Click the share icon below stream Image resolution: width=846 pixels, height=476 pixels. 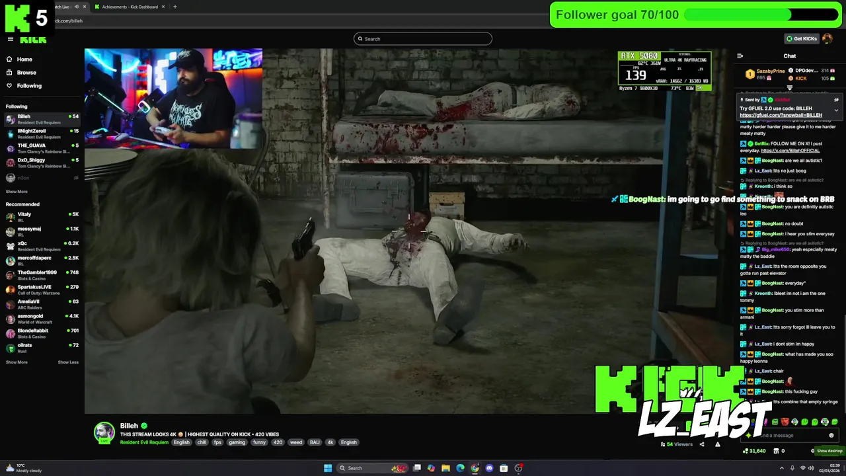pos(702,444)
